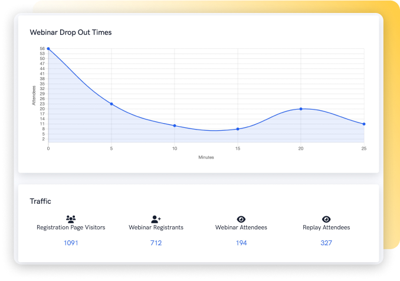The width and height of the screenshot is (400, 281).
Task: Open the 194 webinar attendees count
Action: point(241,243)
